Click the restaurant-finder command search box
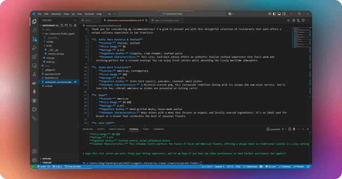 (x=172, y=14)
